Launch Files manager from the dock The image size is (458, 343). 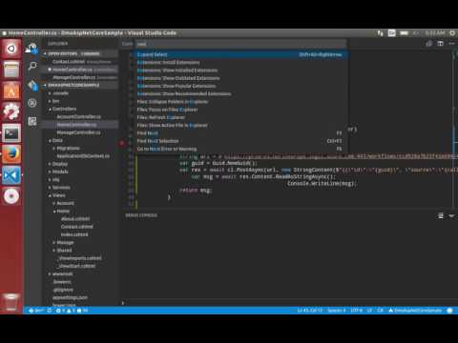11,70
